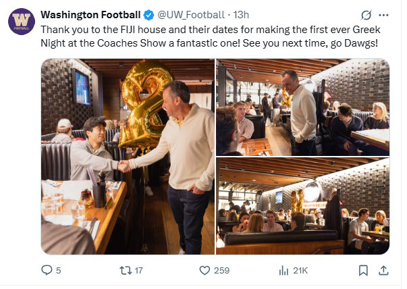Click the 21K views count

(x=300, y=270)
